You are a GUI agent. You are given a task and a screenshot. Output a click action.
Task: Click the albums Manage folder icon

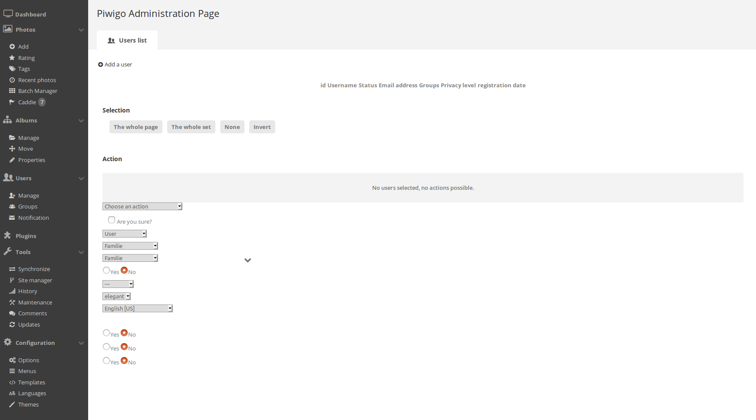click(x=12, y=138)
